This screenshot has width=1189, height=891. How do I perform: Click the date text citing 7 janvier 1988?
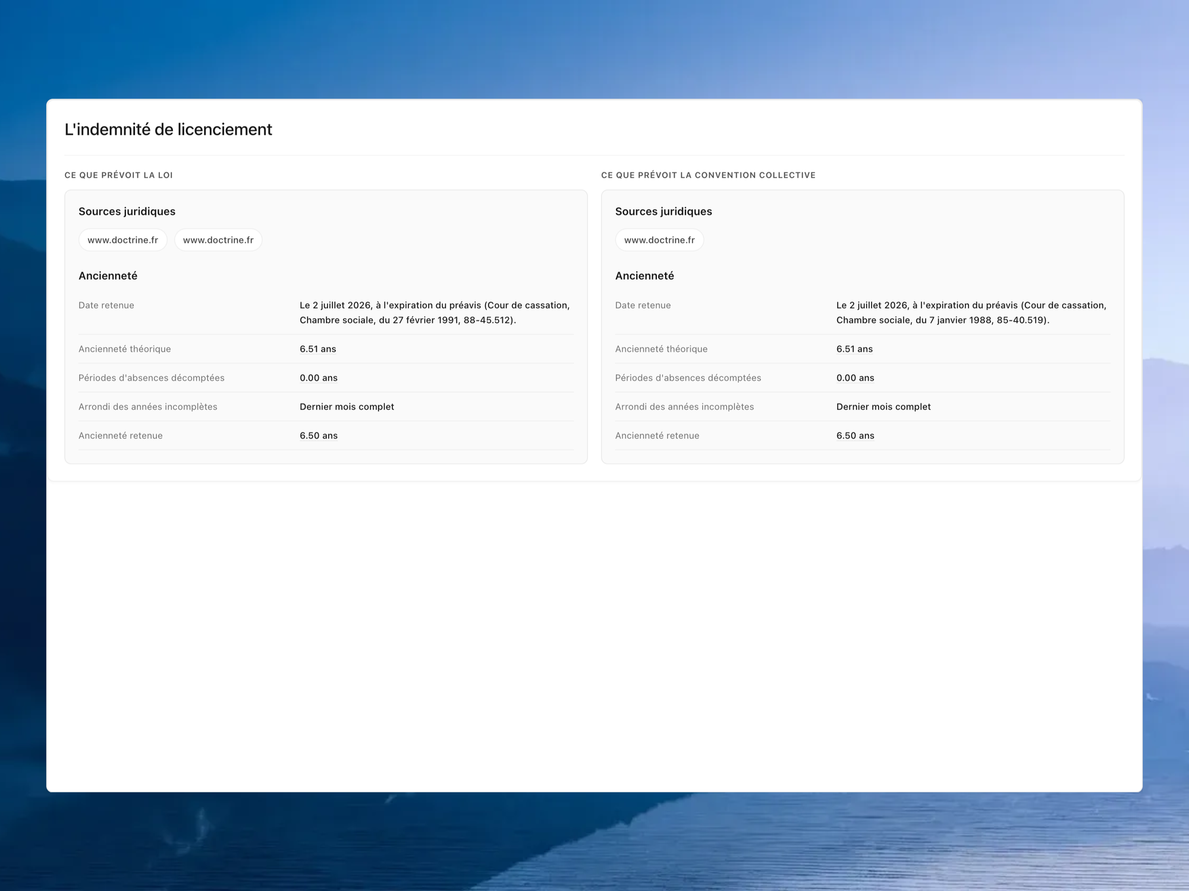971,312
